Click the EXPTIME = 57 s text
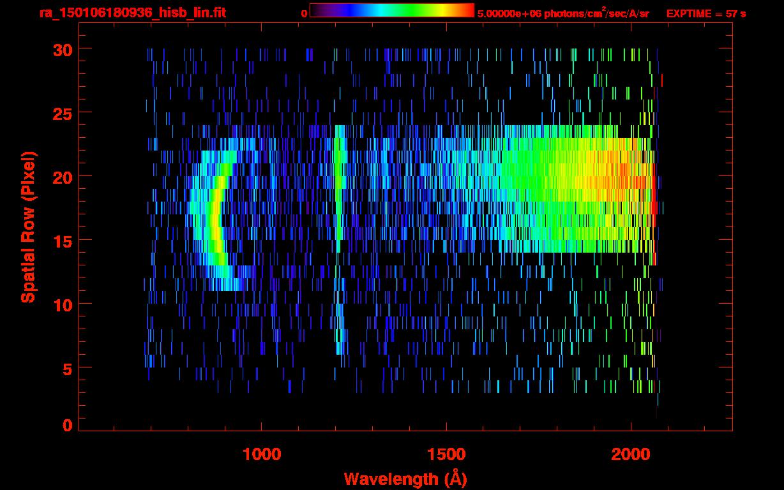Viewport: 784px width, 490px height. (705, 13)
